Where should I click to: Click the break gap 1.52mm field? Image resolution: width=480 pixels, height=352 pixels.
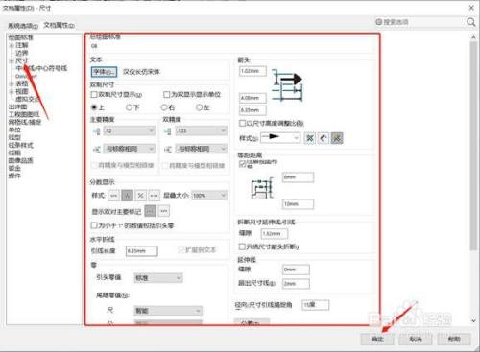[275, 234]
